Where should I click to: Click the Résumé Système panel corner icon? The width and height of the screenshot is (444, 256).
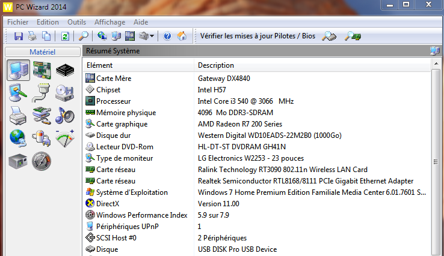pyautogui.click(x=434, y=51)
